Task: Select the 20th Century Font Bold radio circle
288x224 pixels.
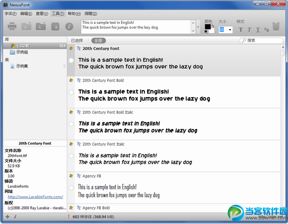Action: coord(71,92)
